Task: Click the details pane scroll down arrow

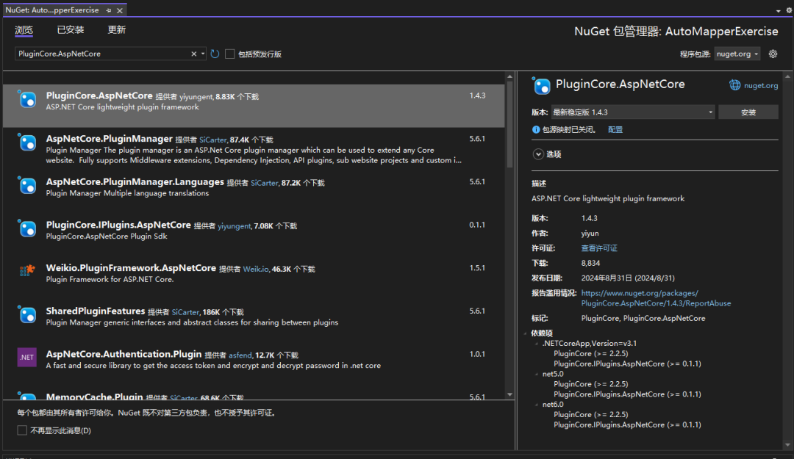Action: 787,445
